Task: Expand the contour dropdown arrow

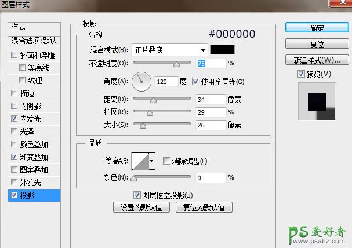Action: 153,161
